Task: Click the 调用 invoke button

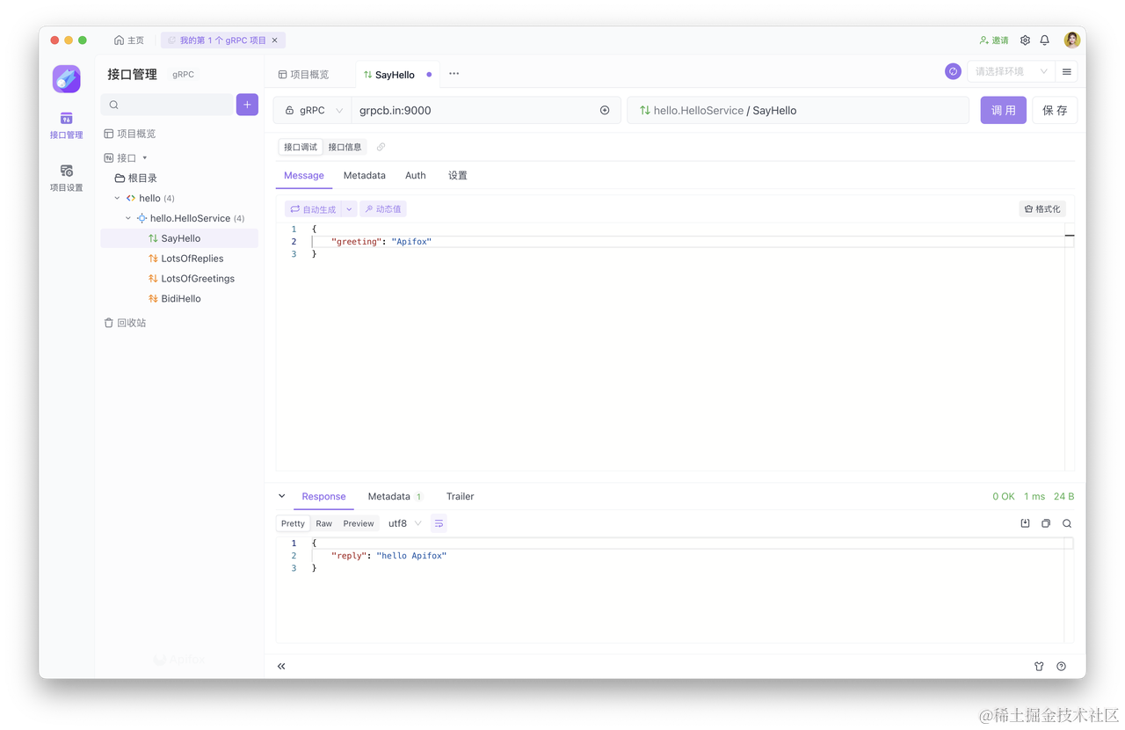Action: click(x=1003, y=111)
